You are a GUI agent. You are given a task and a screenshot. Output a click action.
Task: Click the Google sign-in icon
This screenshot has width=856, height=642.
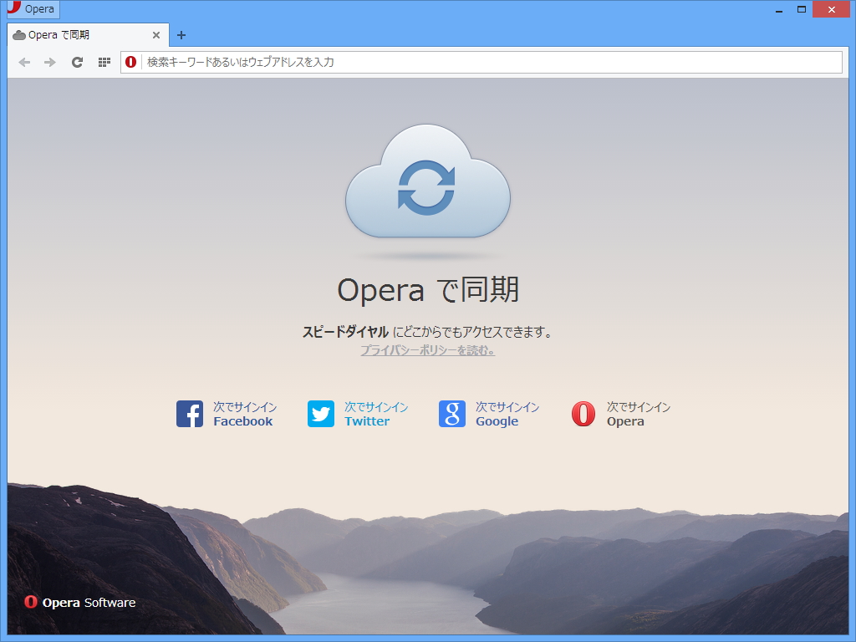452,414
